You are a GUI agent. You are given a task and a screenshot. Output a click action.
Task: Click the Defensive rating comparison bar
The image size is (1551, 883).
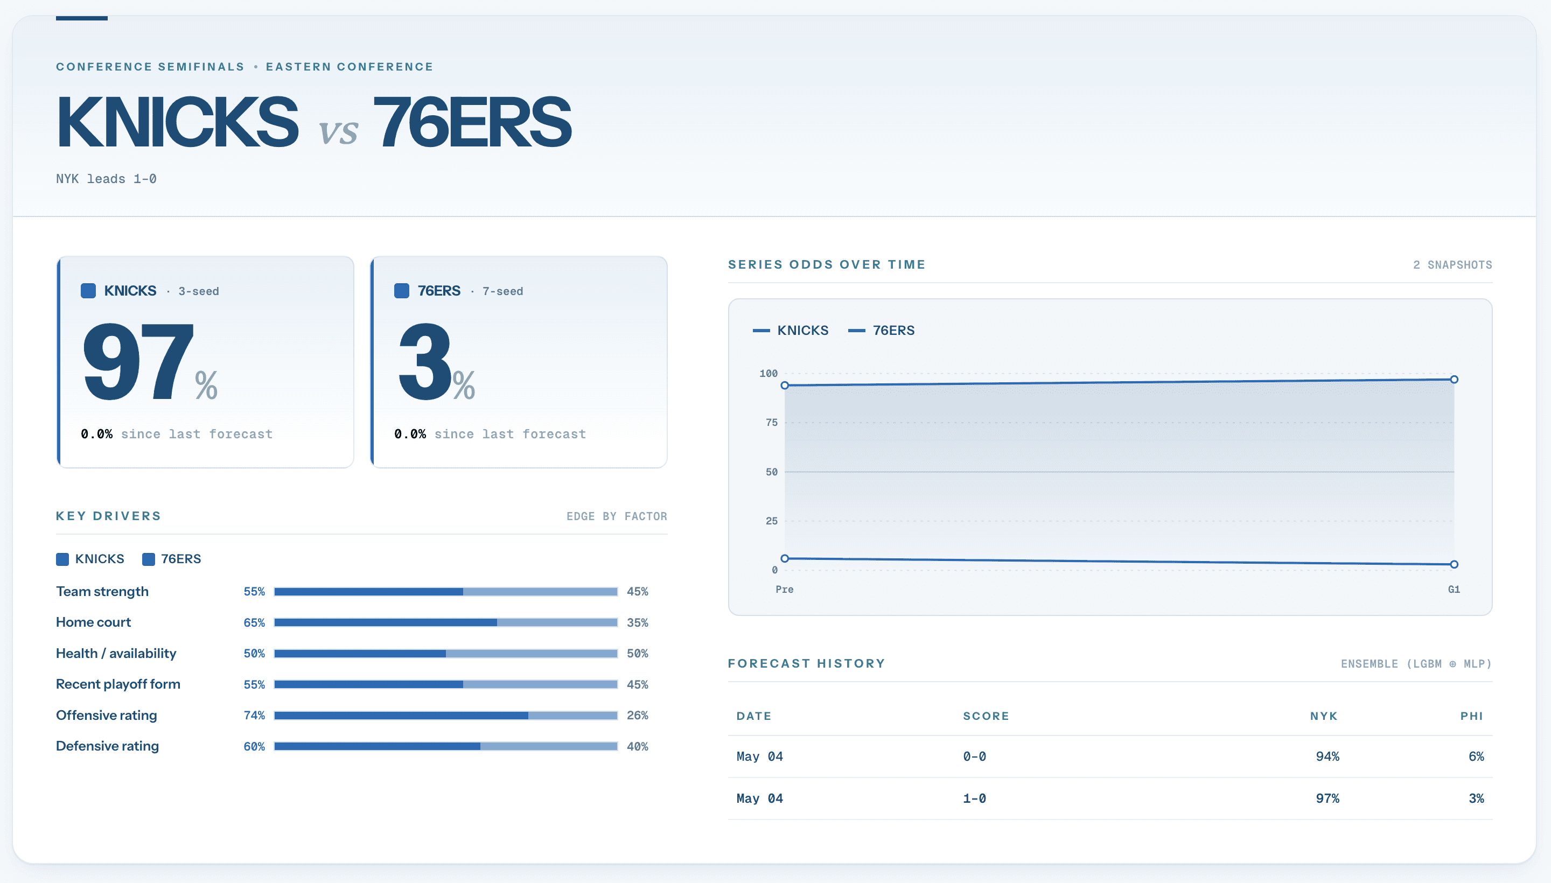click(x=446, y=746)
